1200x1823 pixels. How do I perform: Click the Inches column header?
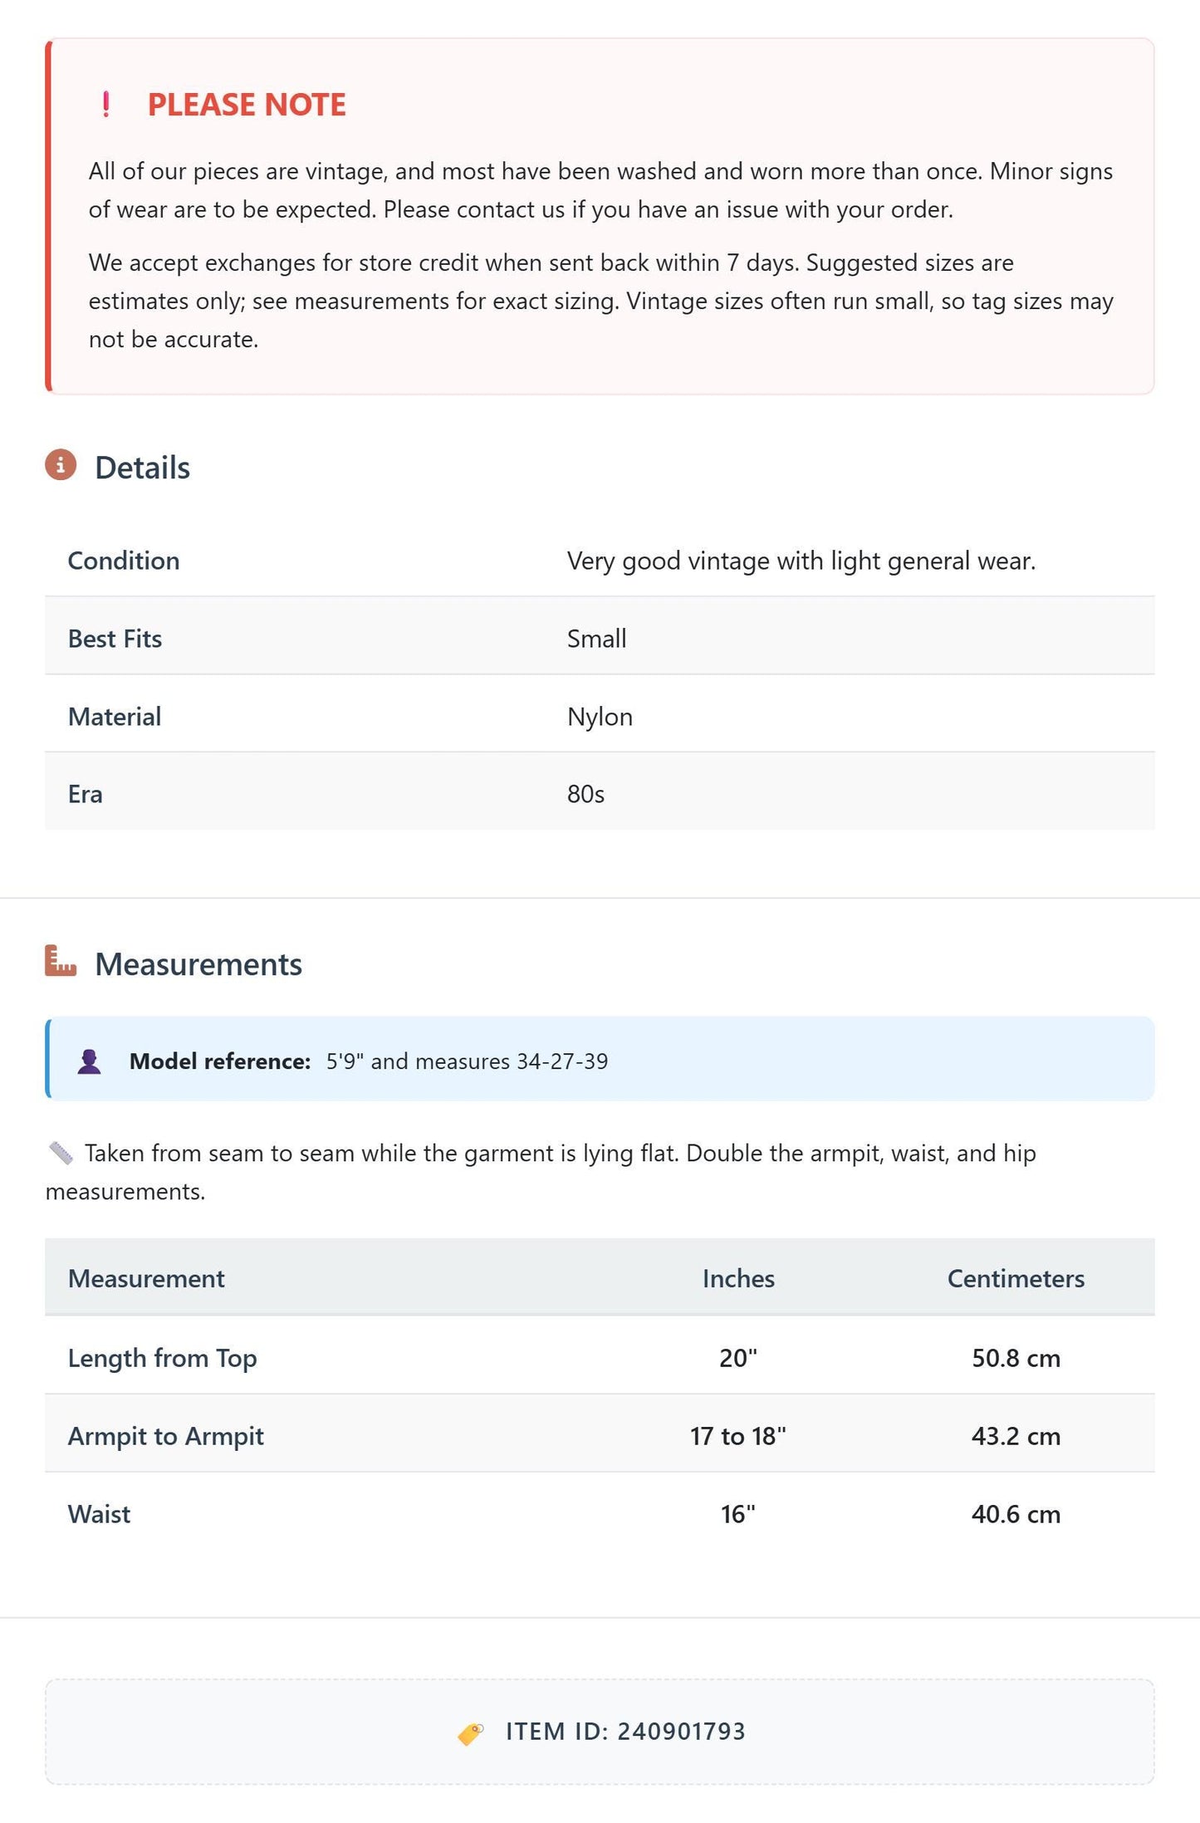click(x=738, y=1278)
